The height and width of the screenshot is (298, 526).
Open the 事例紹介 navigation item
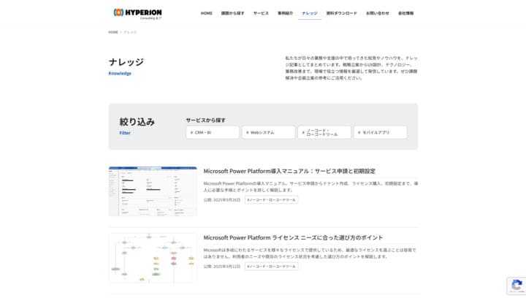tap(285, 13)
